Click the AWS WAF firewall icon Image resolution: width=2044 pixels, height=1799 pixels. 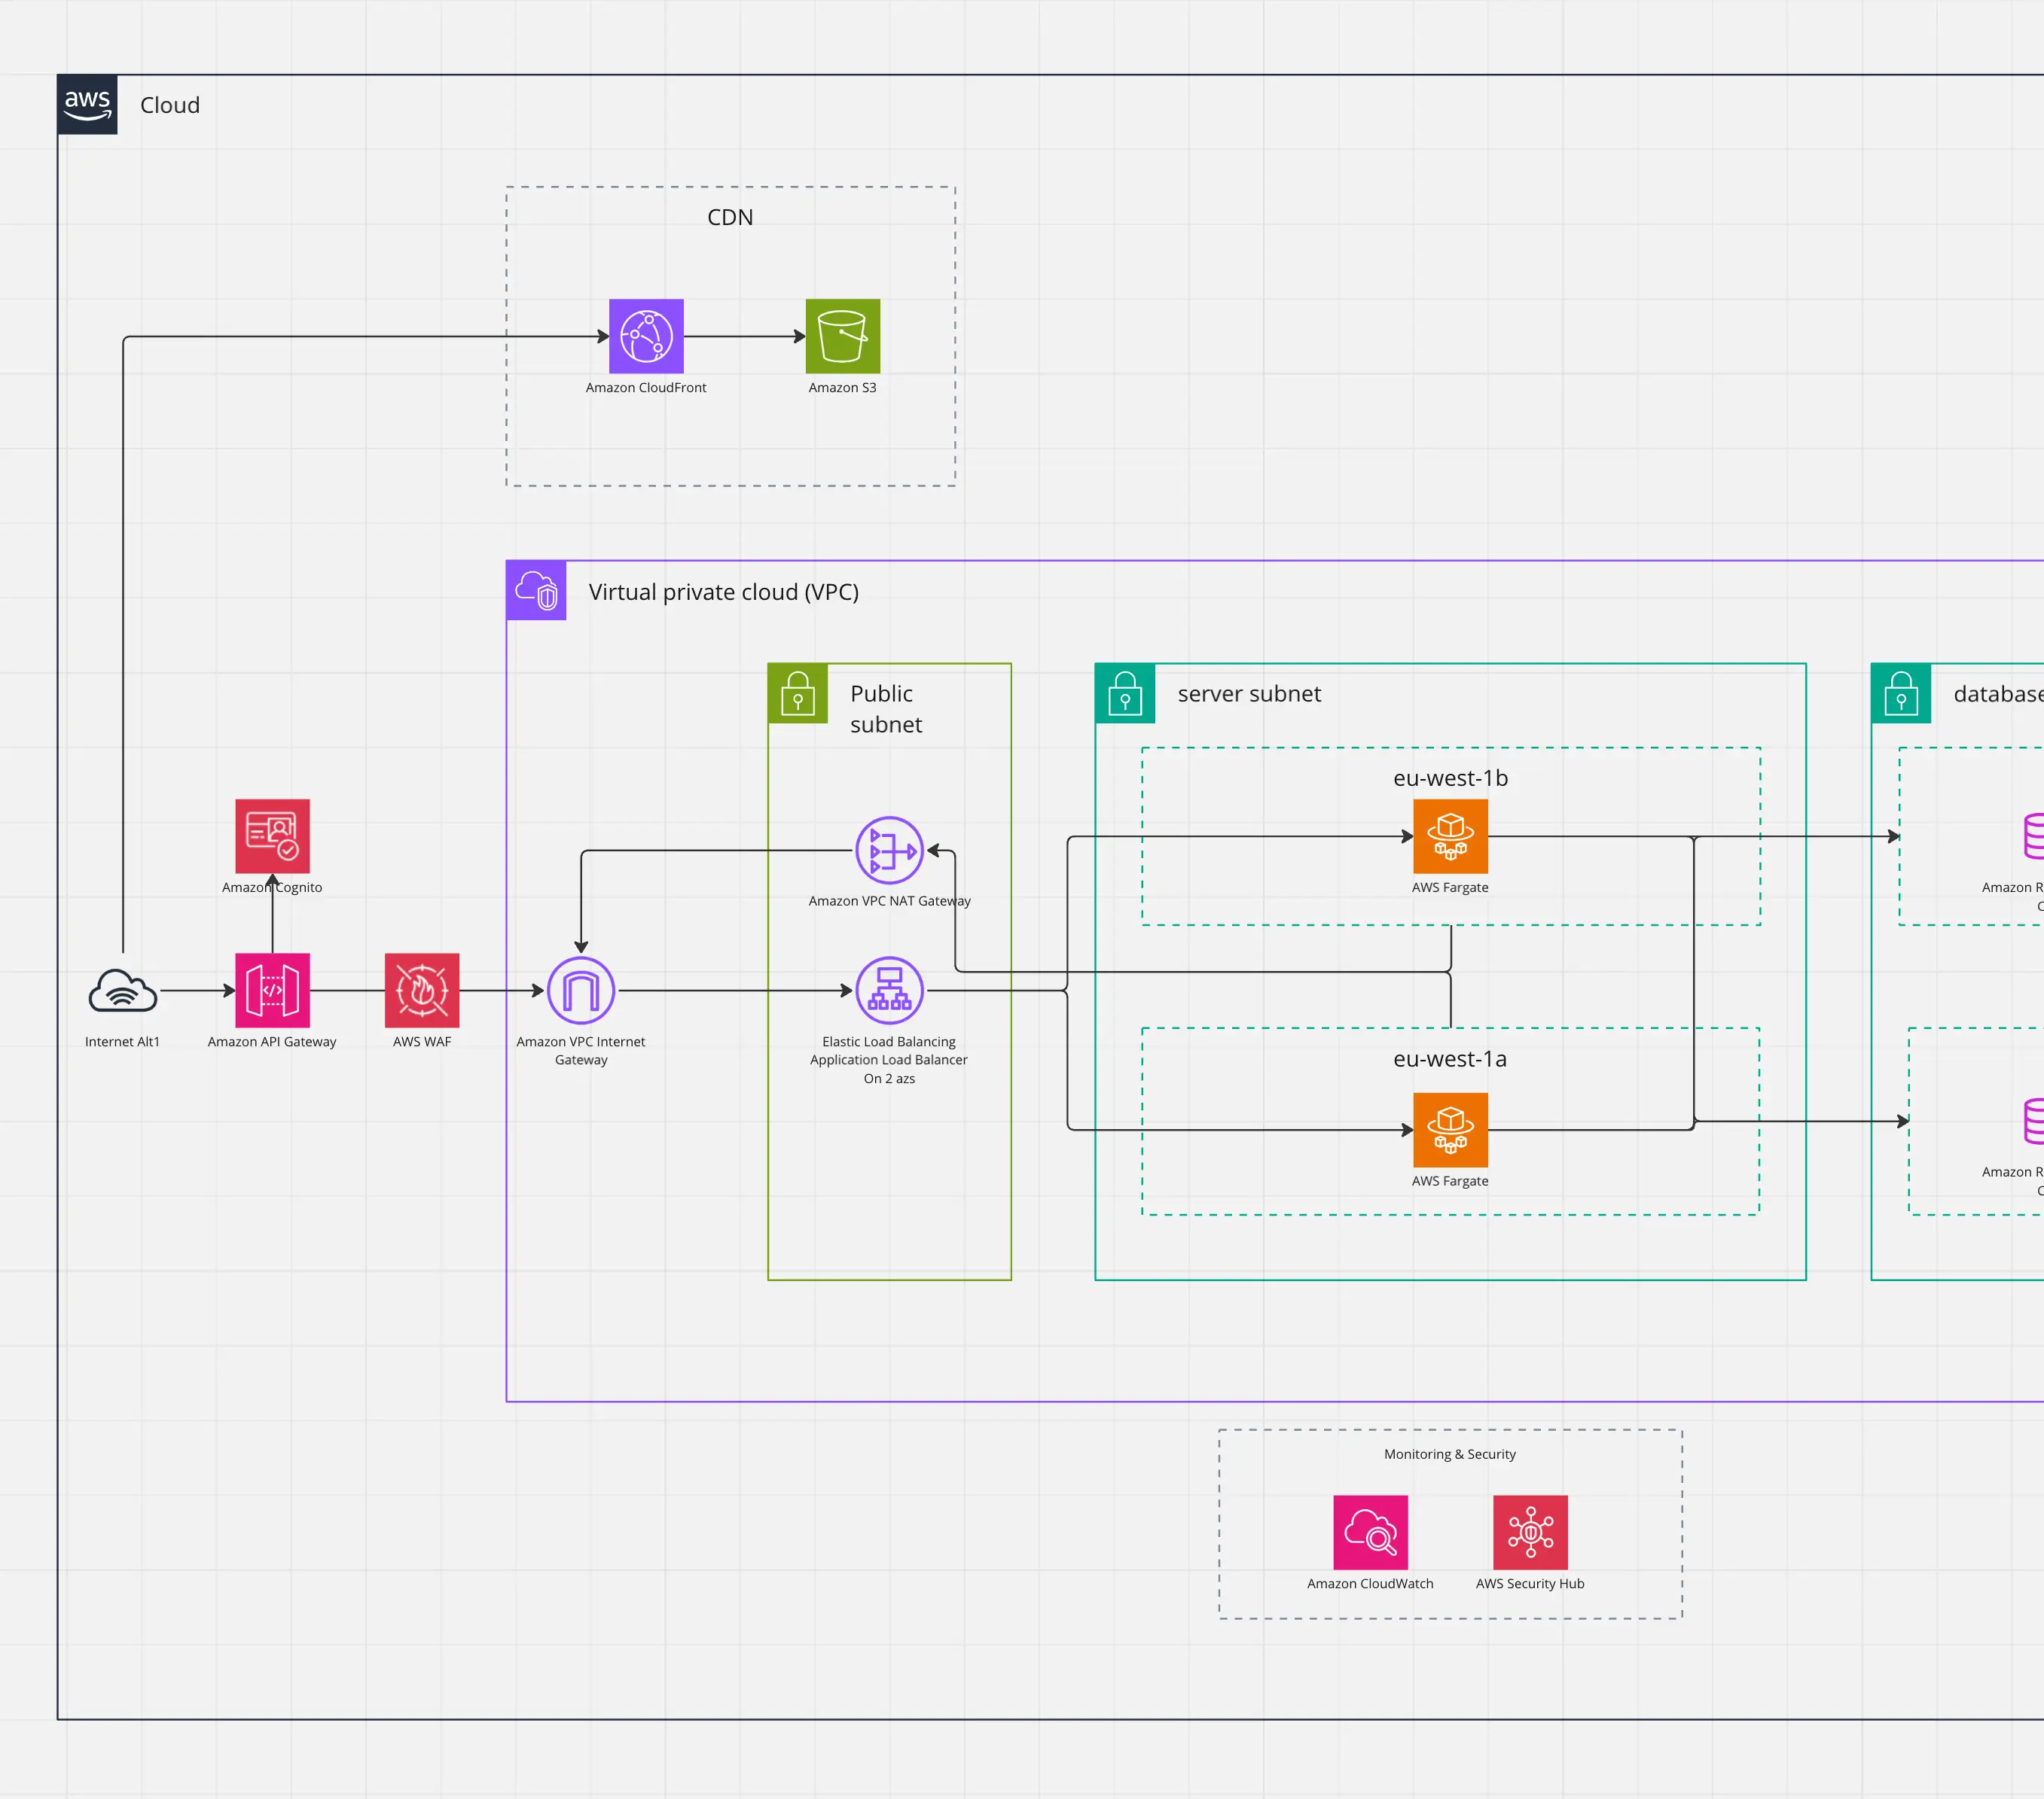click(422, 989)
